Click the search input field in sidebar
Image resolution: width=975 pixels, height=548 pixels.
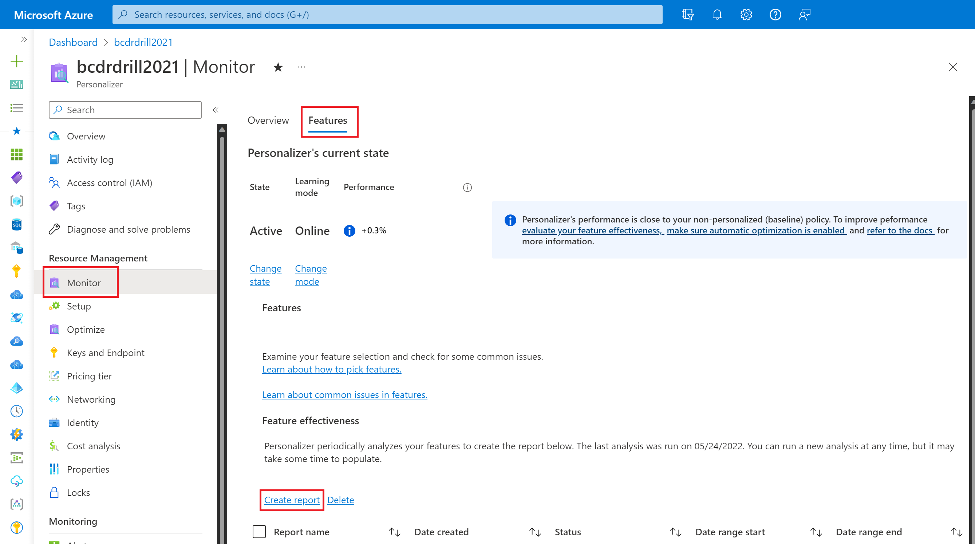(125, 110)
